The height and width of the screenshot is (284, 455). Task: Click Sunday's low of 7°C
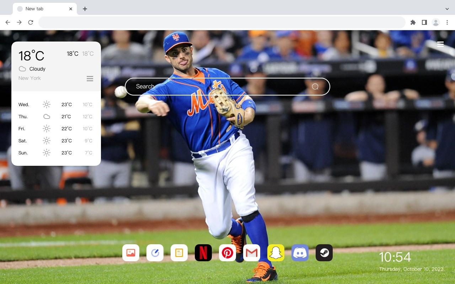tap(89, 153)
